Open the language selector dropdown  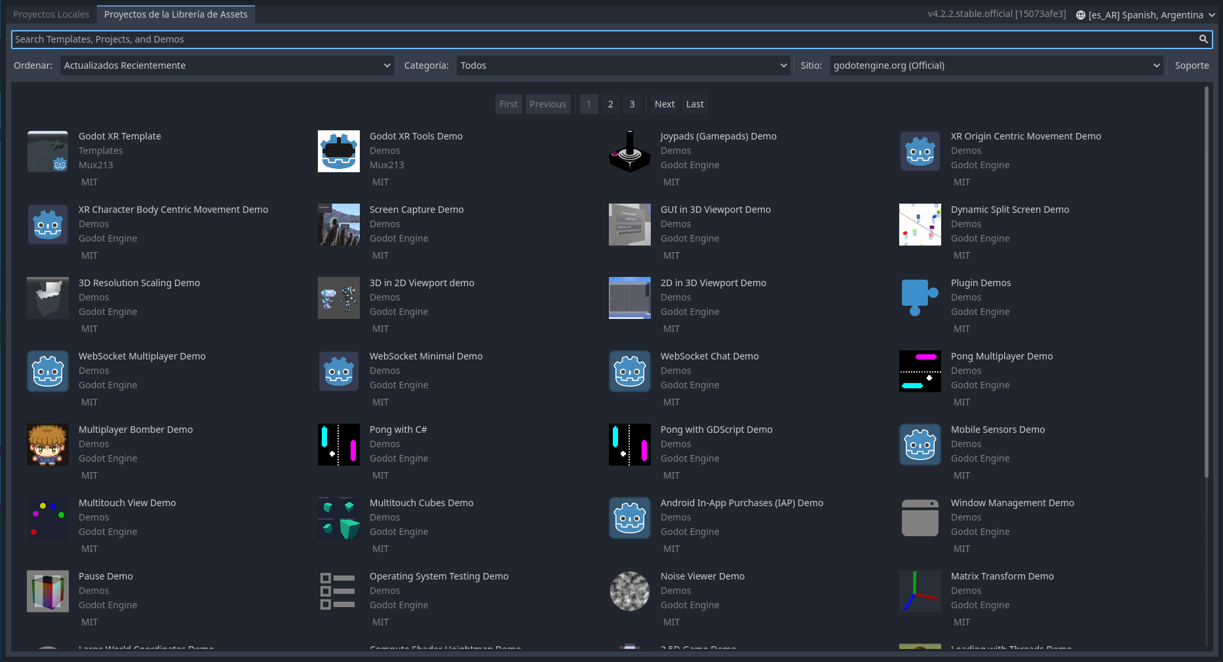pos(1146,15)
